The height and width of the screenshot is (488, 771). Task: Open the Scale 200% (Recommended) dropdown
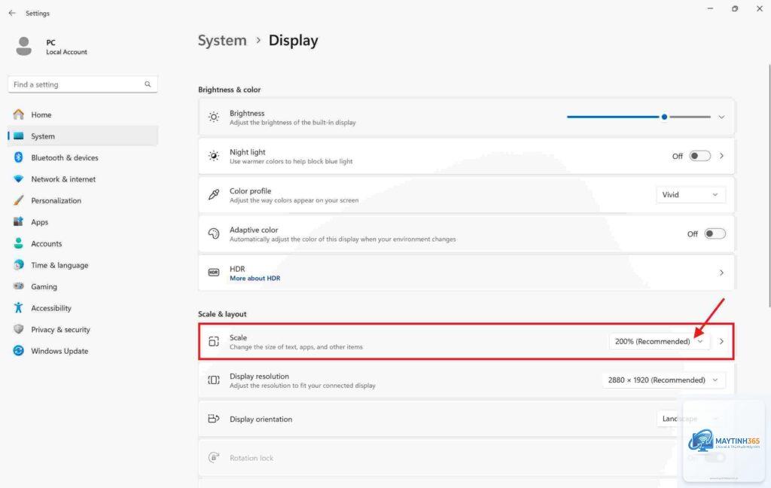click(660, 341)
